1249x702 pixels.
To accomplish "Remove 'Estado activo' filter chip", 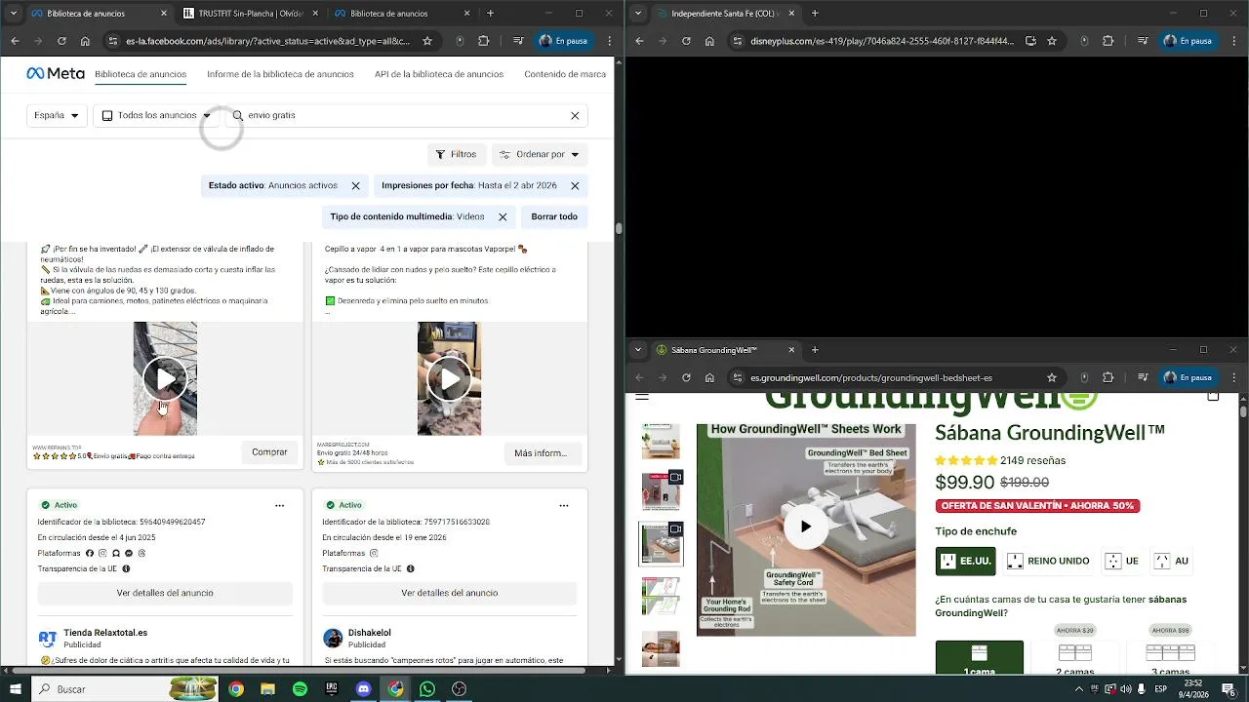I will tap(355, 185).
